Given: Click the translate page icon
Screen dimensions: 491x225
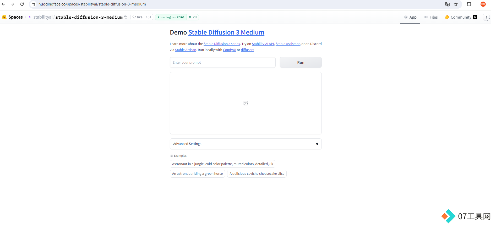Looking at the screenshot, I should (x=448, y=4).
